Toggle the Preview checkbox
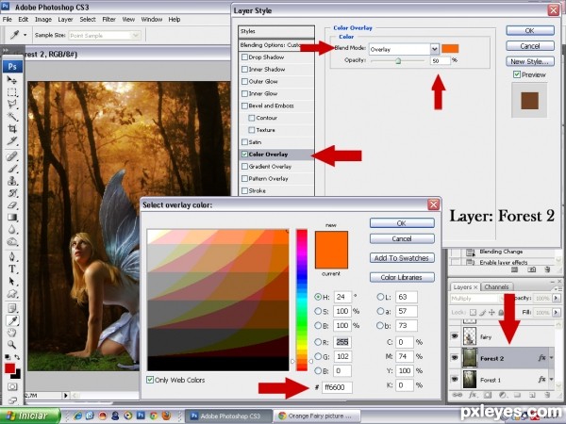This screenshot has height=424, width=566. click(517, 74)
